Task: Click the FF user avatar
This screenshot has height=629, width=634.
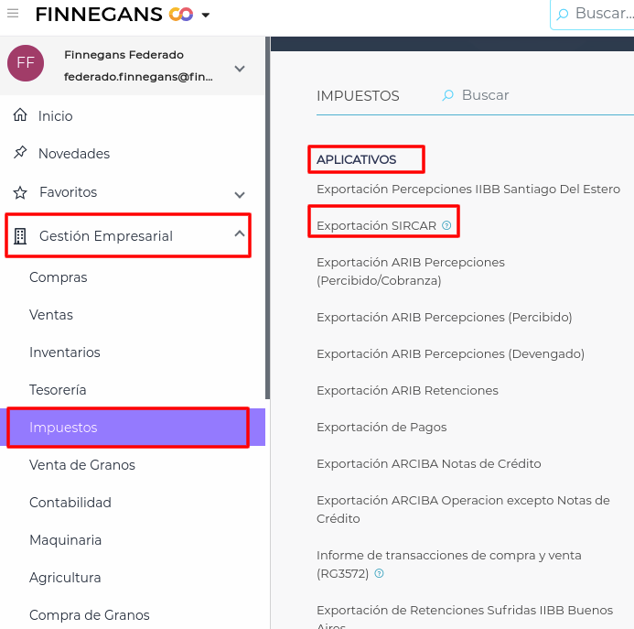Action: point(26,63)
